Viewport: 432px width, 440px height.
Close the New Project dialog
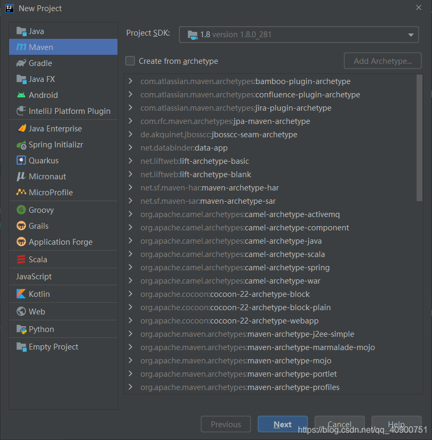[x=419, y=8]
